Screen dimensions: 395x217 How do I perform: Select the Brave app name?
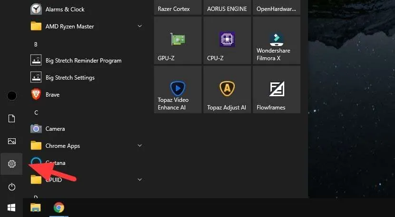52,95
